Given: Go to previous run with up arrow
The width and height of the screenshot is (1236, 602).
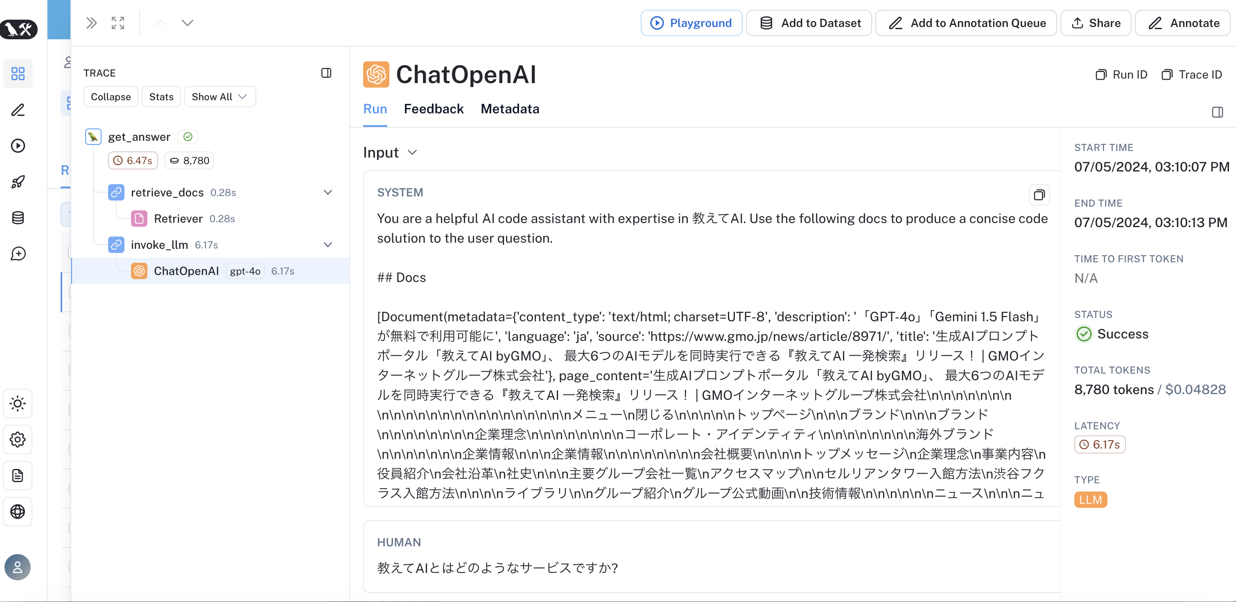Looking at the screenshot, I should [x=162, y=23].
